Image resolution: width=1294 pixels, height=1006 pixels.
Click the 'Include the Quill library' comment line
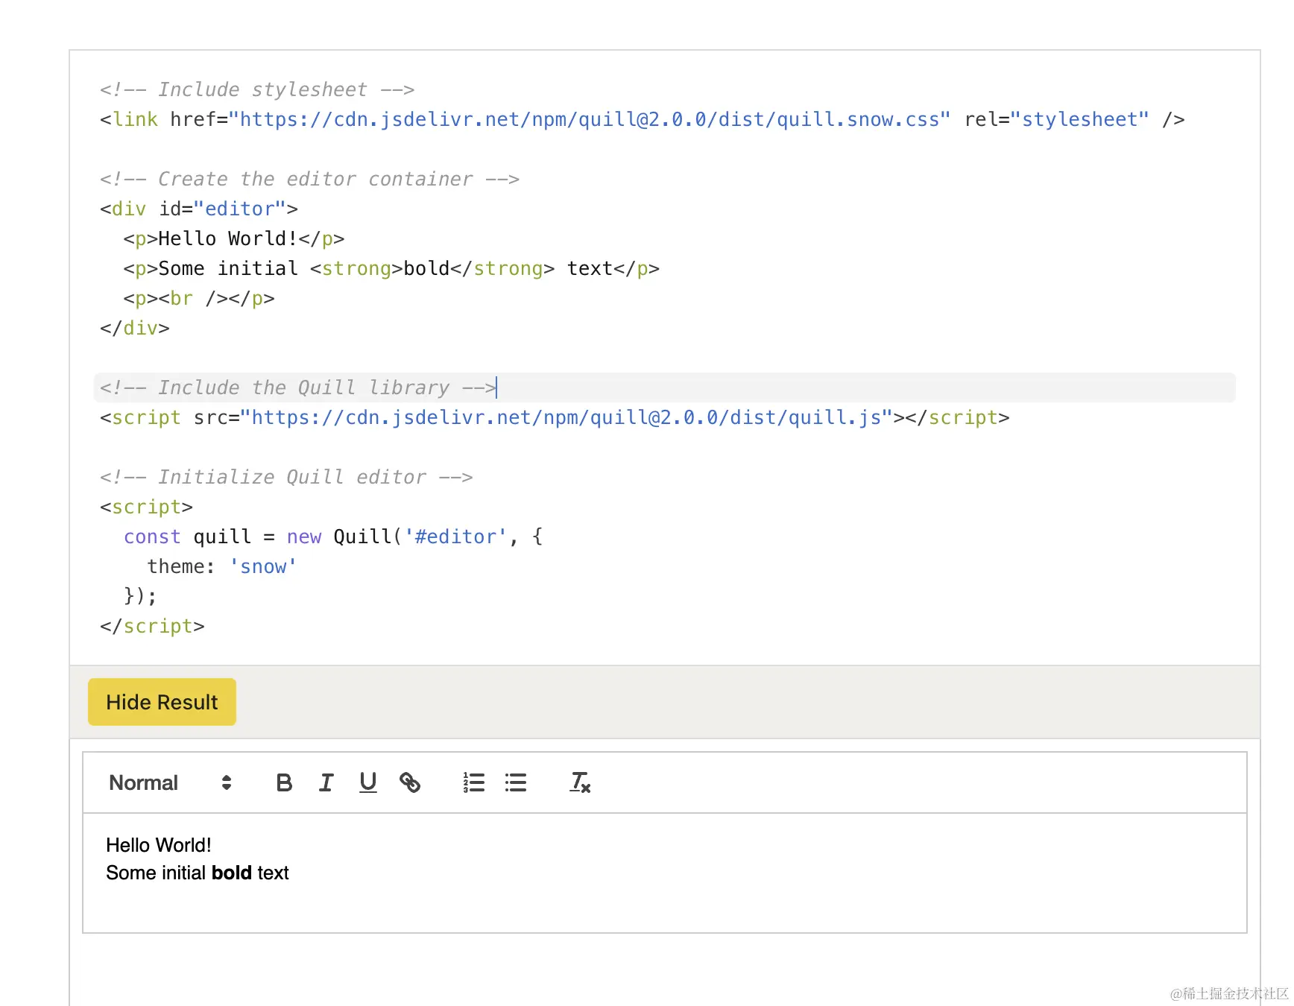click(298, 387)
